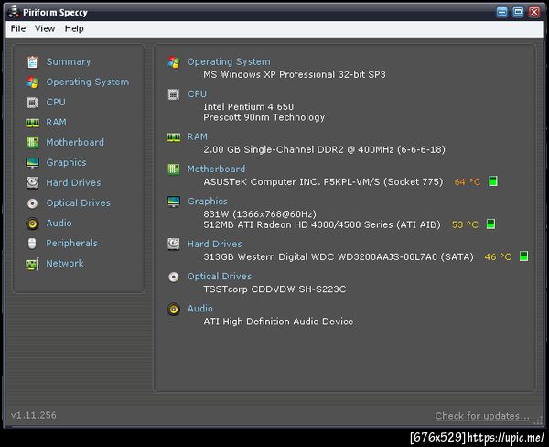Click the Audio speaker icon in sidebar

32,223
